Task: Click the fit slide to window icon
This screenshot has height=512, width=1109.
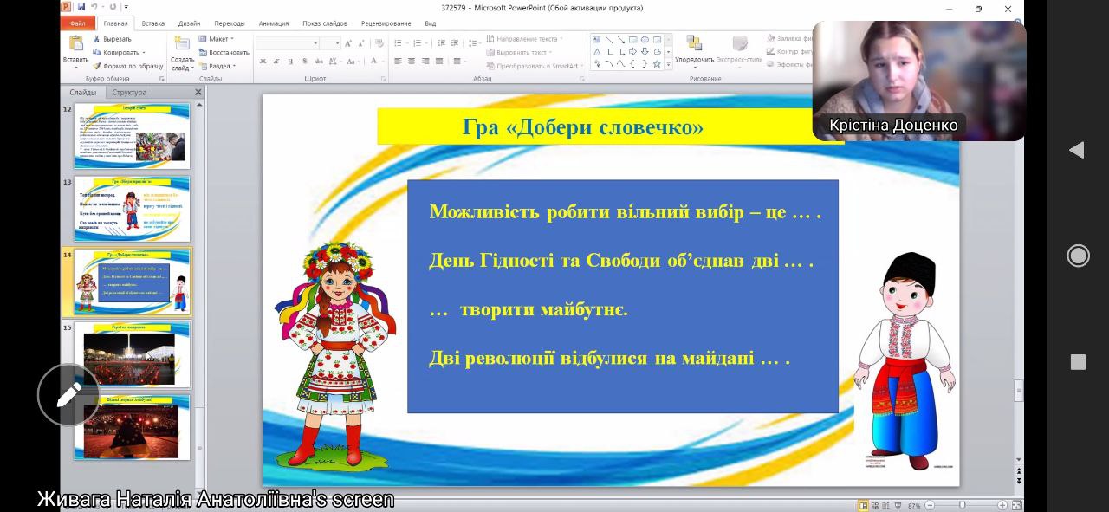Action: [1016, 505]
